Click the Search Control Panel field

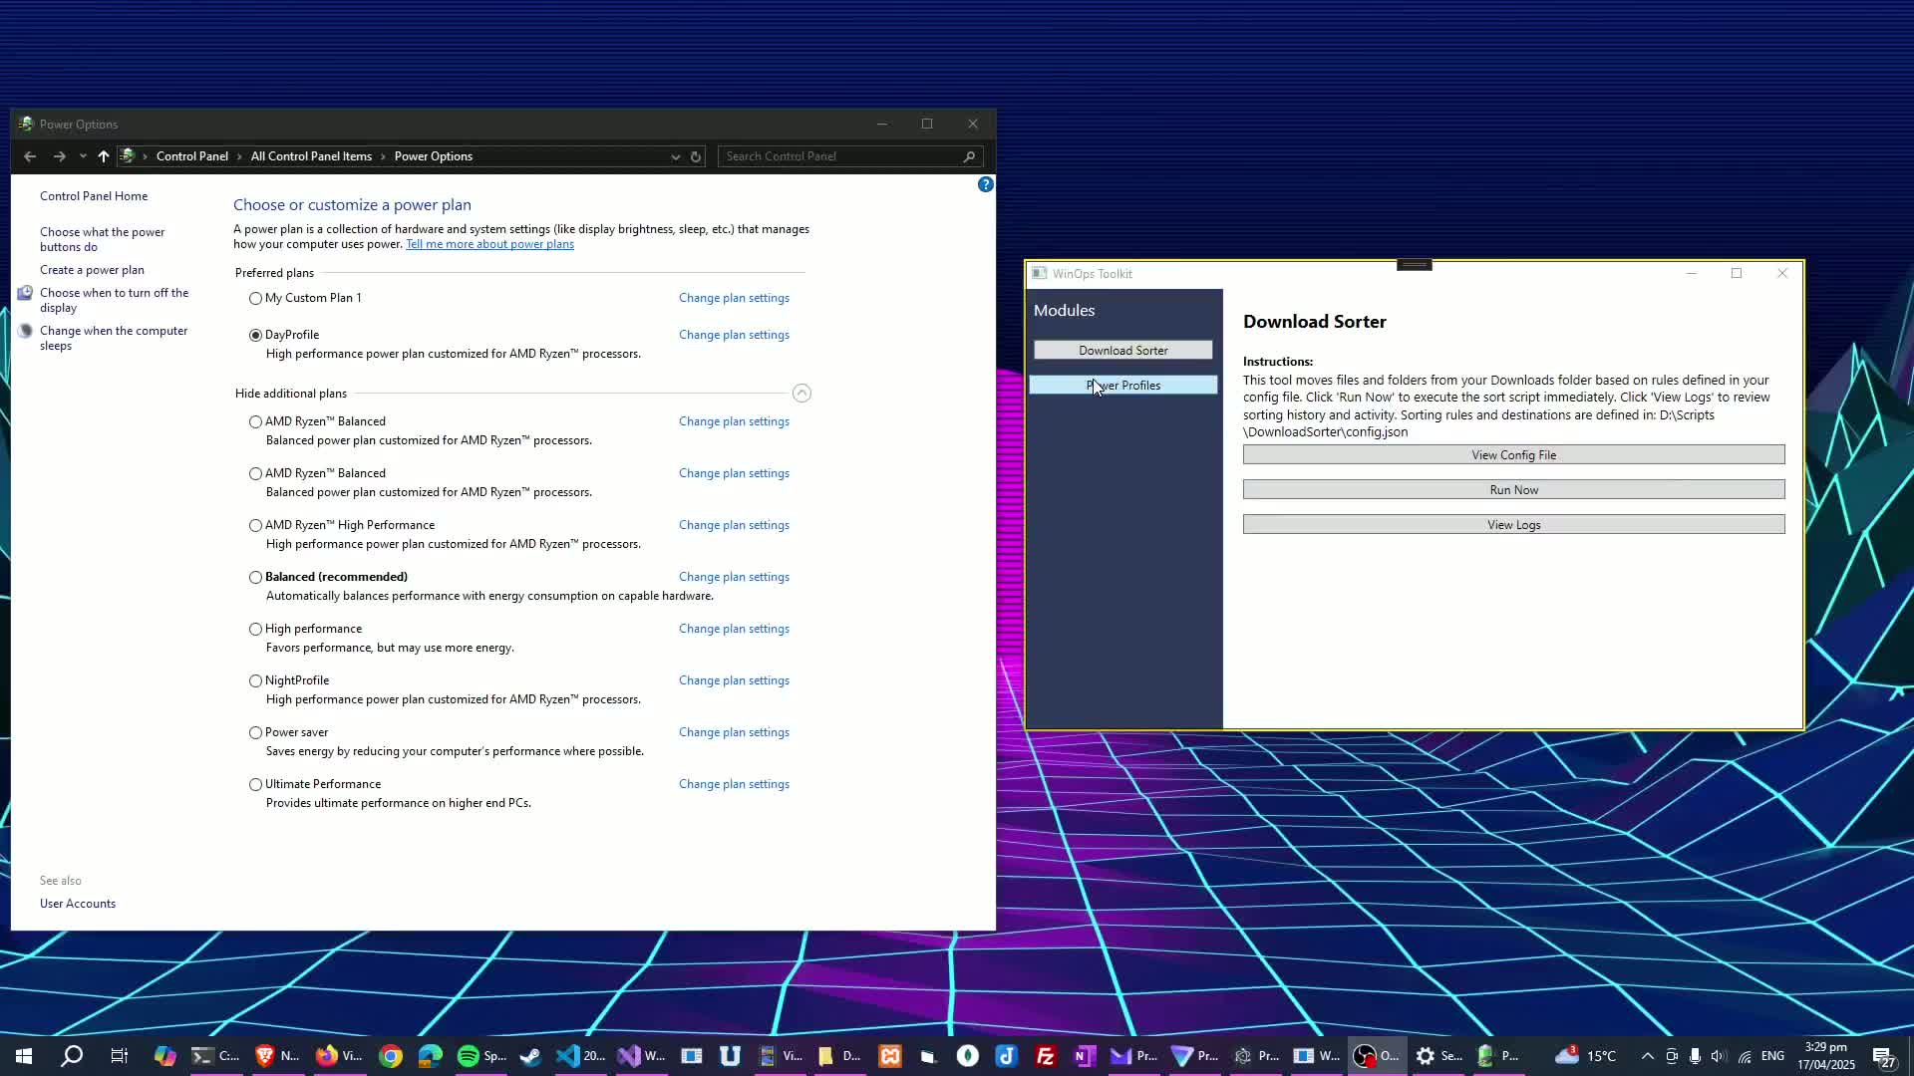pos(837,156)
